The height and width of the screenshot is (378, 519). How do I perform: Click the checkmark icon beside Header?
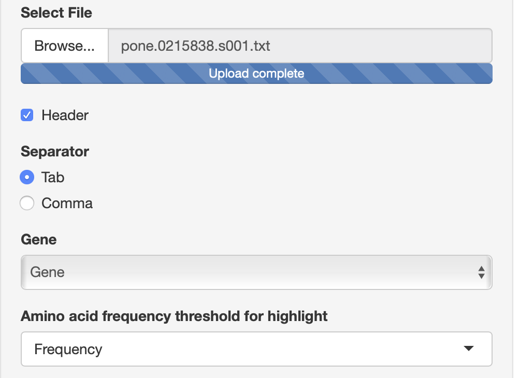[27, 115]
